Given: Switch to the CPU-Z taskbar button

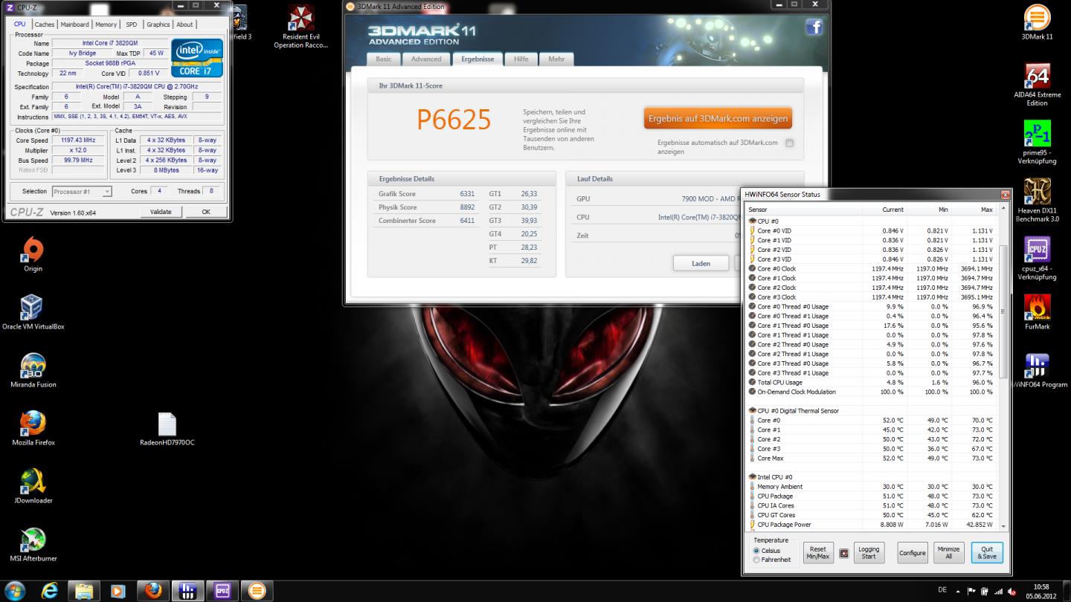Looking at the screenshot, I should (x=222, y=591).
